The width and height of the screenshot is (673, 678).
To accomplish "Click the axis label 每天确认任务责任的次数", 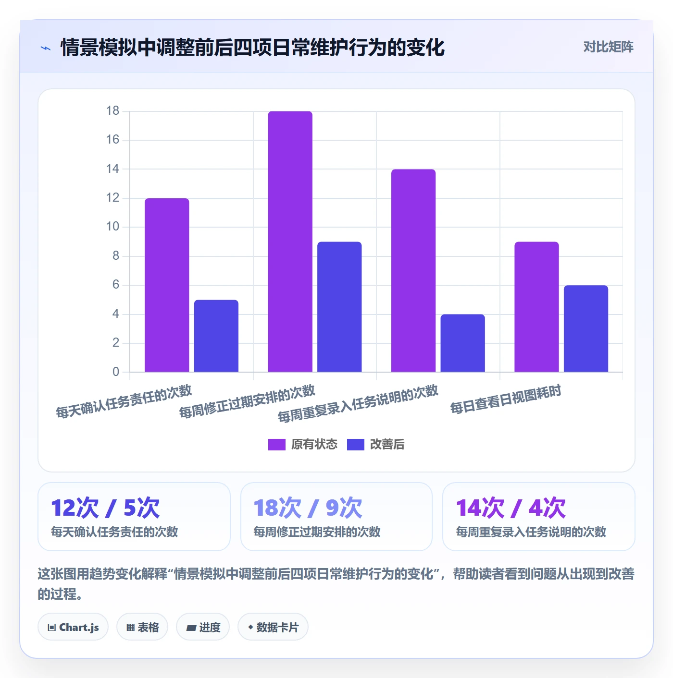I will (x=124, y=401).
